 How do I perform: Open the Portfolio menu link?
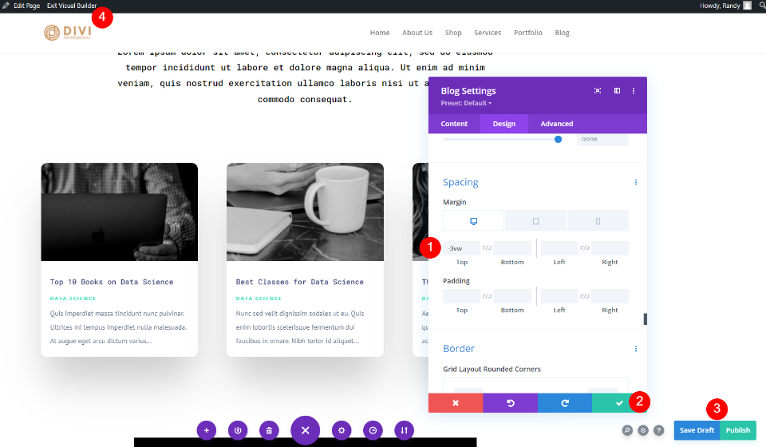[528, 33]
